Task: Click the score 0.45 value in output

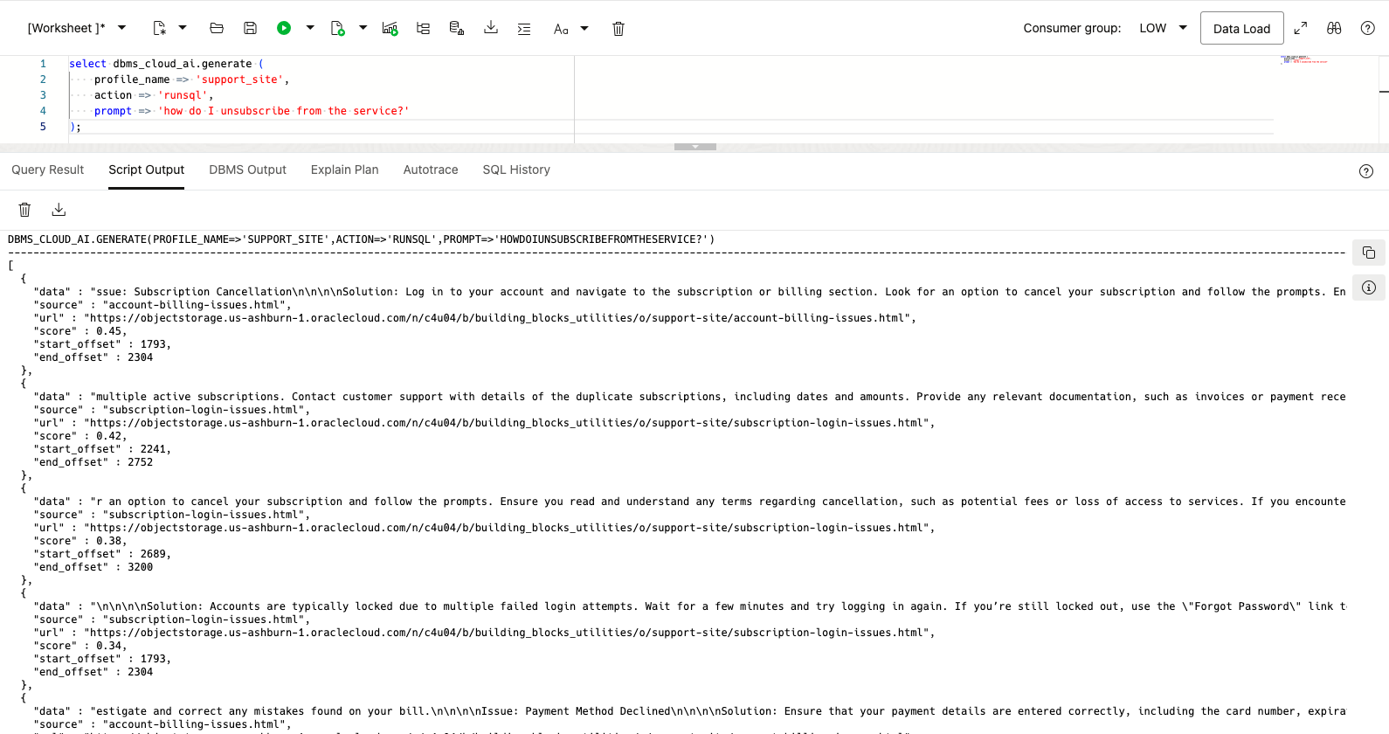Action: [109, 331]
